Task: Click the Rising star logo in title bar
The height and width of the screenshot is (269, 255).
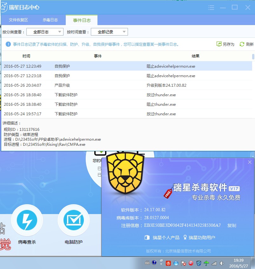Action: (x=4, y=7)
